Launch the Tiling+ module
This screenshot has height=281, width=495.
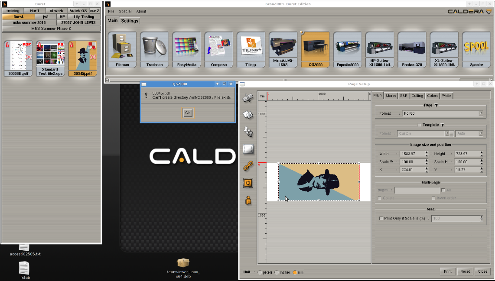tap(251, 50)
